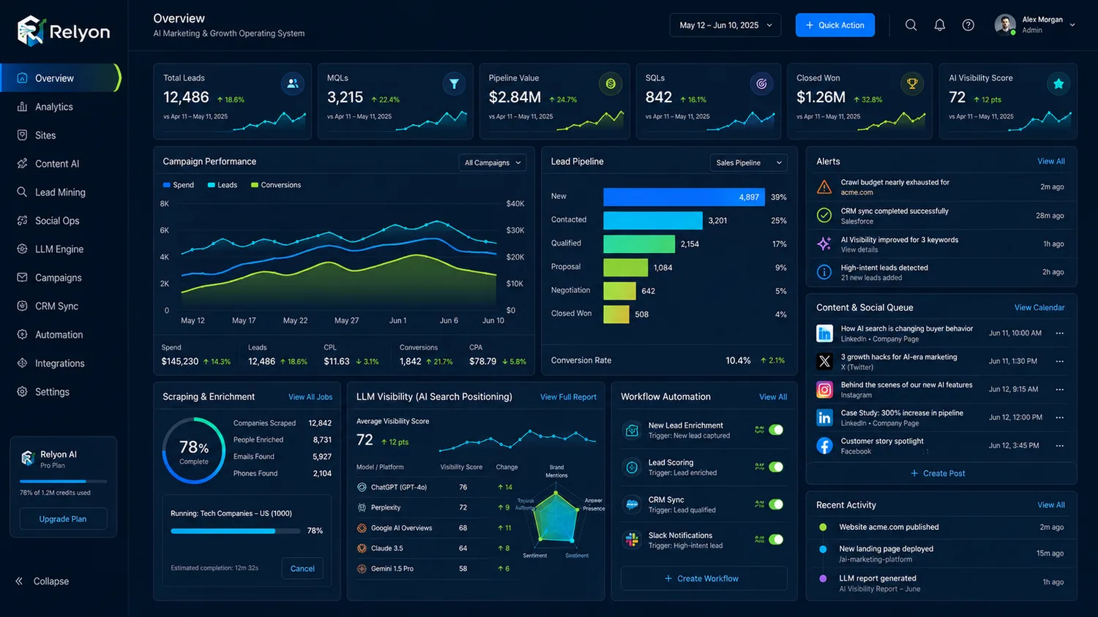Click Create Workflow button
The width and height of the screenshot is (1098, 617).
tap(703, 578)
